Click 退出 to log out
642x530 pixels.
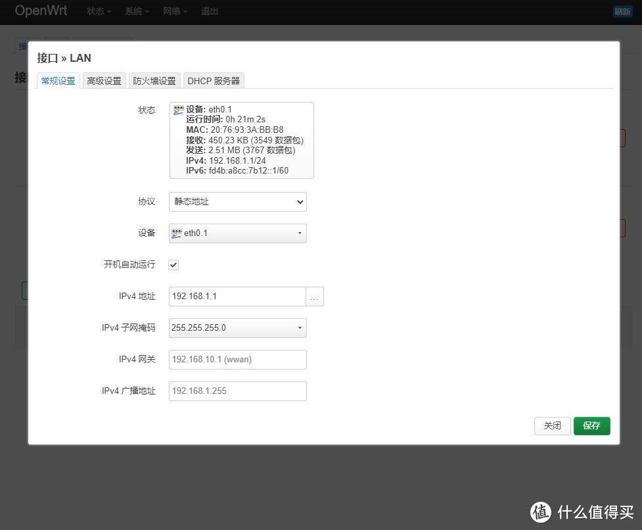[x=209, y=11]
